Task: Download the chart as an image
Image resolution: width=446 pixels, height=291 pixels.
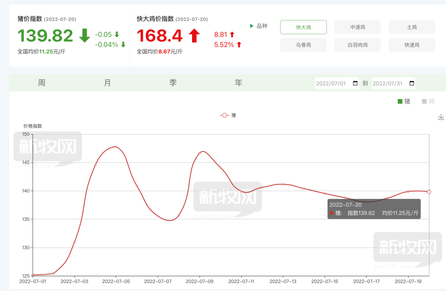Action: point(441,117)
